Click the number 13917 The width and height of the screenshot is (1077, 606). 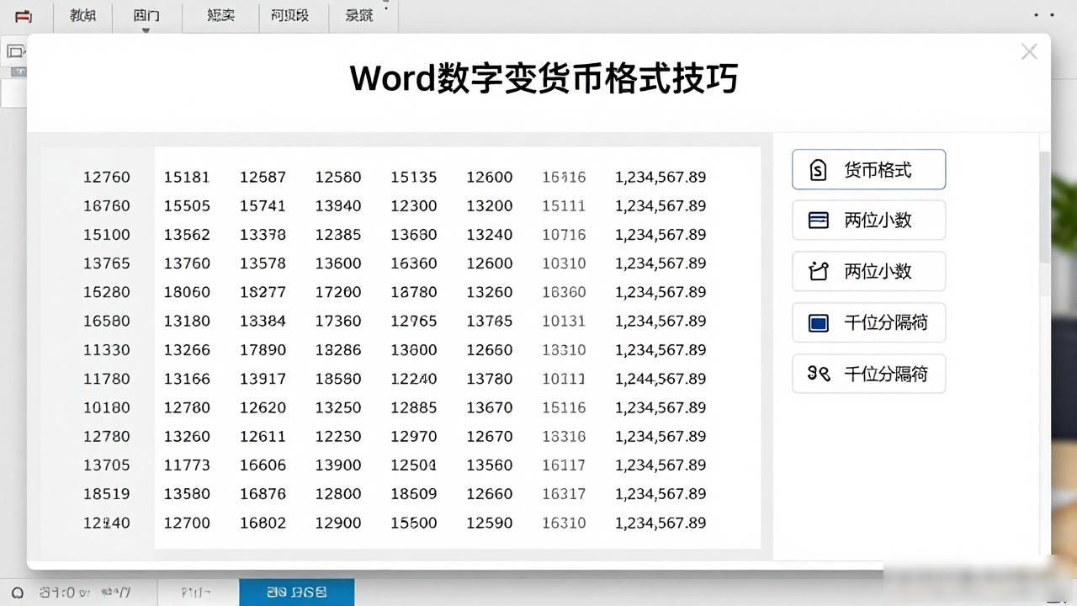[x=263, y=379]
